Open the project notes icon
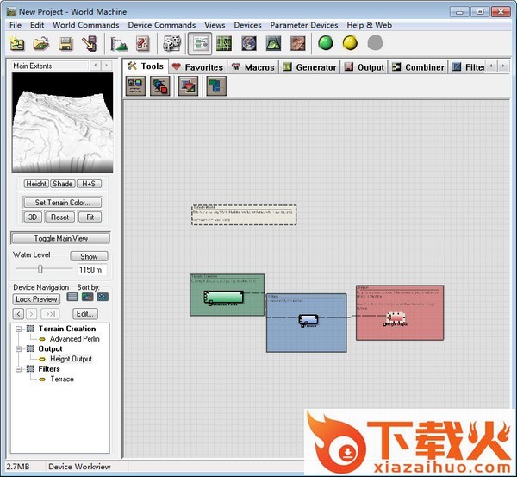This screenshot has width=517, height=477. point(143,43)
